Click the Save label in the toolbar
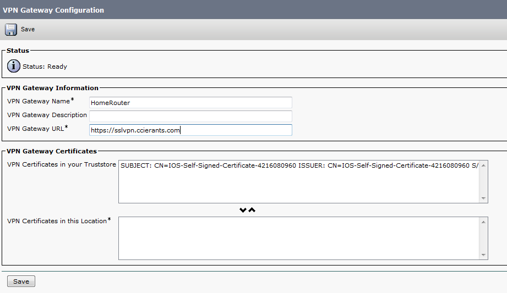 coord(28,29)
